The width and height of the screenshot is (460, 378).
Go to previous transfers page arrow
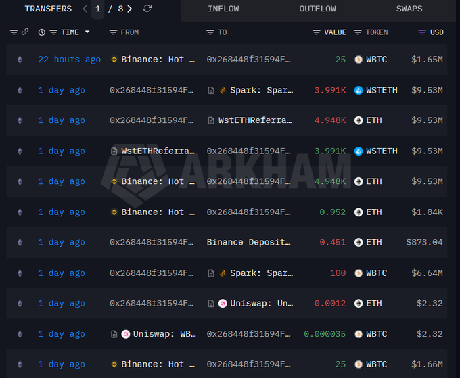coord(85,9)
